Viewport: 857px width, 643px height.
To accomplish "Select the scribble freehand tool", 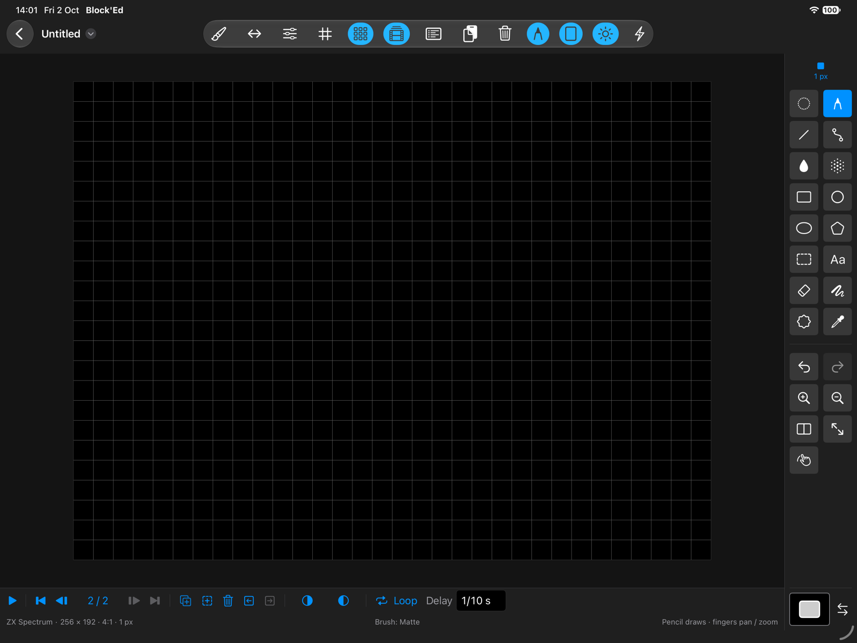I will (x=837, y=291).
